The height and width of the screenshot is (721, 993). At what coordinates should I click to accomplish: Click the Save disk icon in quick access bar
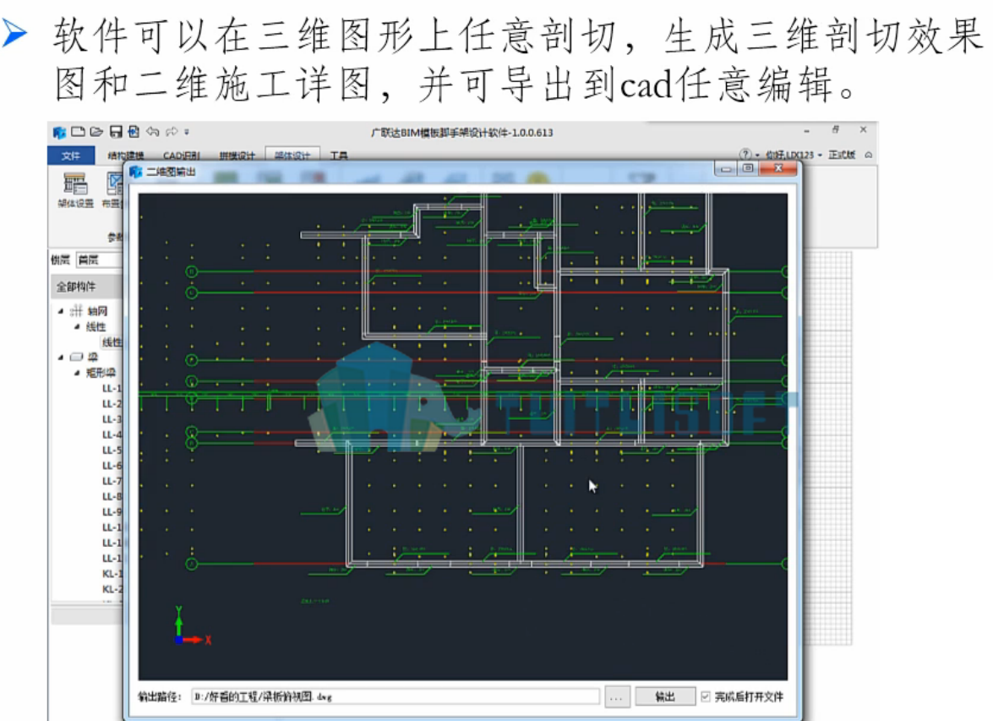click(x=116, y=132)
